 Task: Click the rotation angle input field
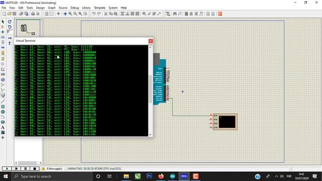10,32
